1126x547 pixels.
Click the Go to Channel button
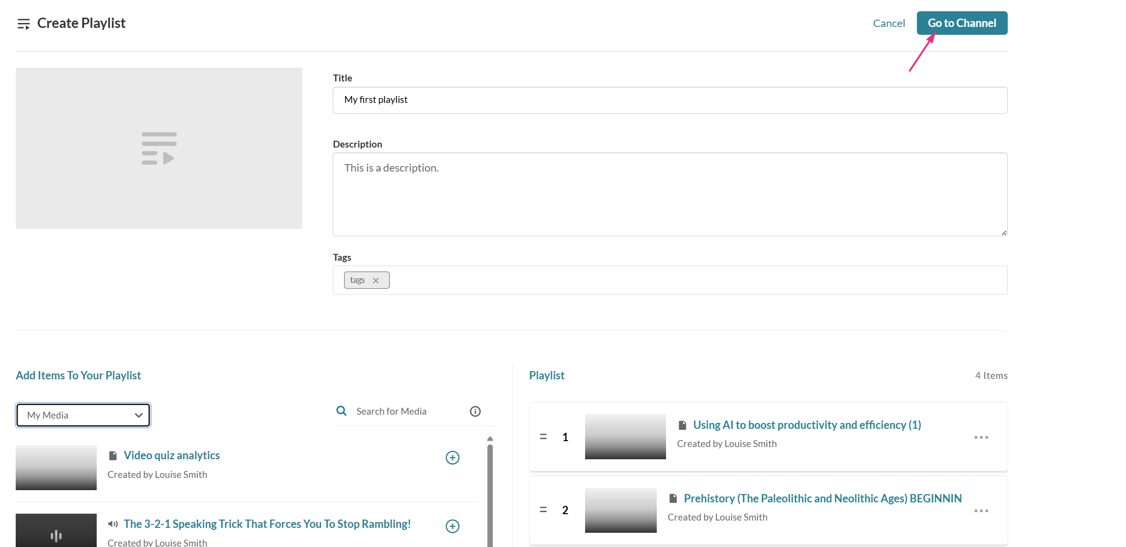click(x=962, y=23)
